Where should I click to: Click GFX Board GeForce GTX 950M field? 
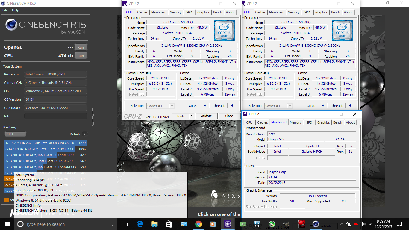56,108
